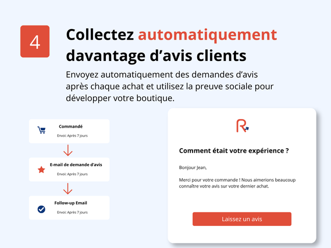Click the Laissez un avis button
Image resolution: width=331 pixels, height=248 pixels.
coord(242,219)
